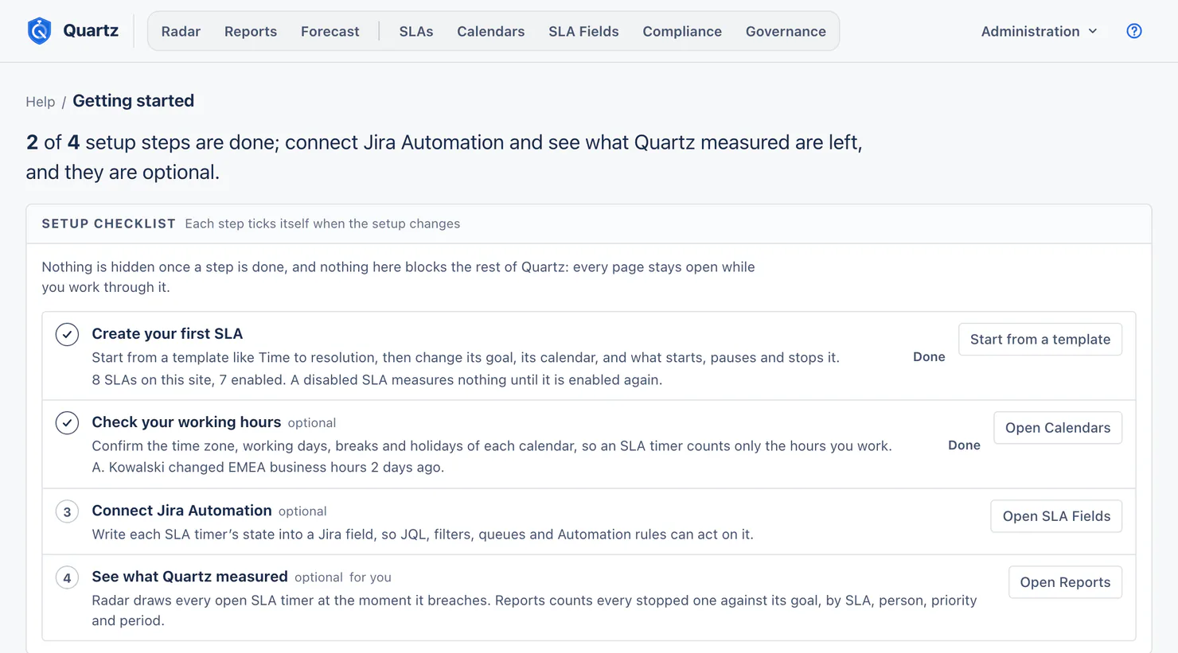Click the checkmark circle for Create your first SLA
Viewport: 1178px width, 653px height.
67,334
